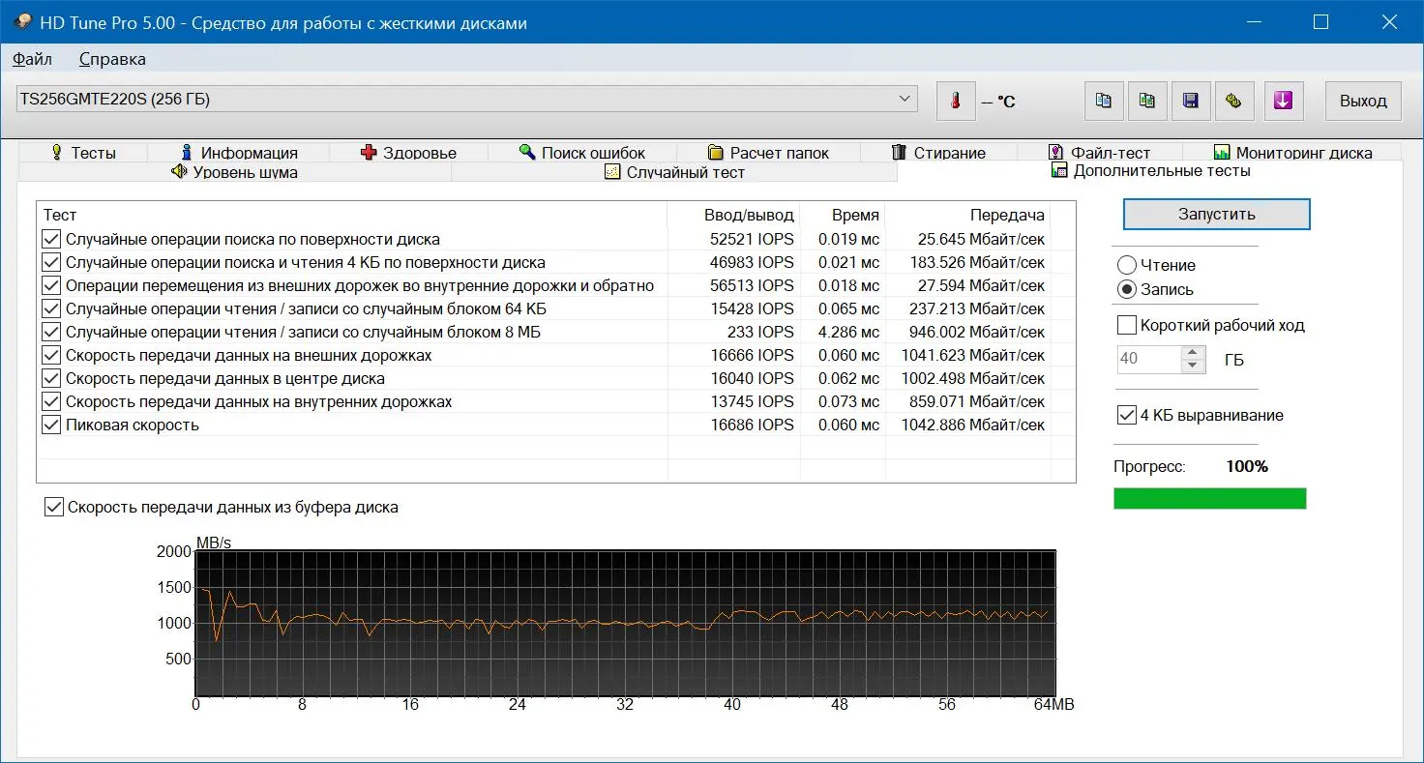
Task: Enable the Короткий рабочий ход checkbox
Action: tap(1126, 325)
